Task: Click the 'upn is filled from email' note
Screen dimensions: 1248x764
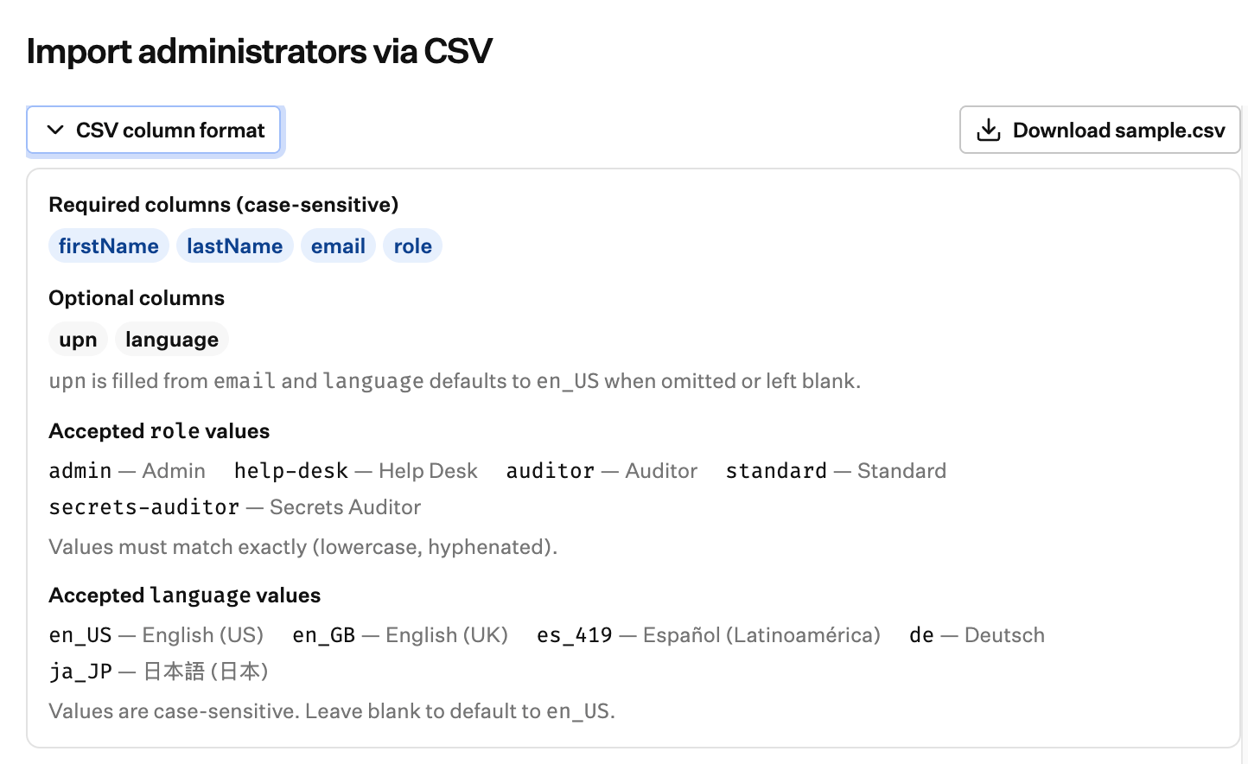Action: (x=455, y=381)
